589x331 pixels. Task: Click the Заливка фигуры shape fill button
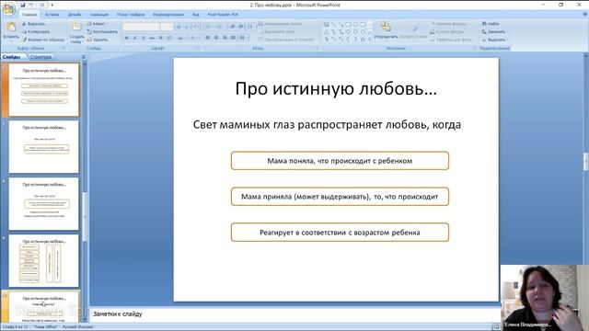click(448, 24)
